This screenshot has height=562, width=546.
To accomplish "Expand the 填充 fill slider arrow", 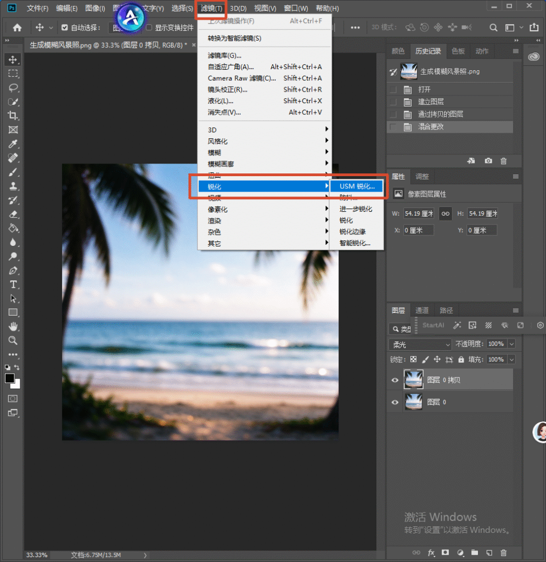I will point(511,359).
